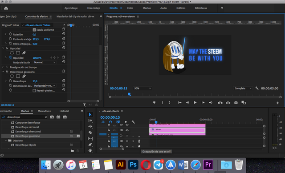Select the Track Select Forward tool
Viewport: 285px width, 173px height.
point(90,121)
